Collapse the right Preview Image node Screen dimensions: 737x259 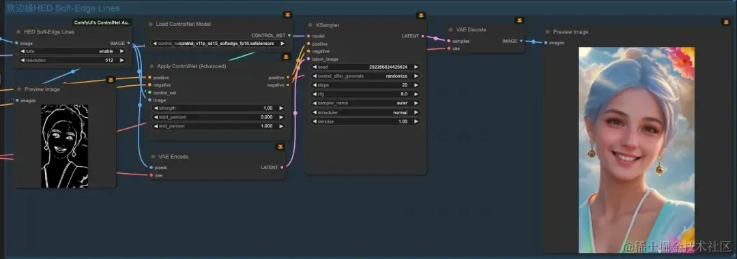(x=547, y=32)
